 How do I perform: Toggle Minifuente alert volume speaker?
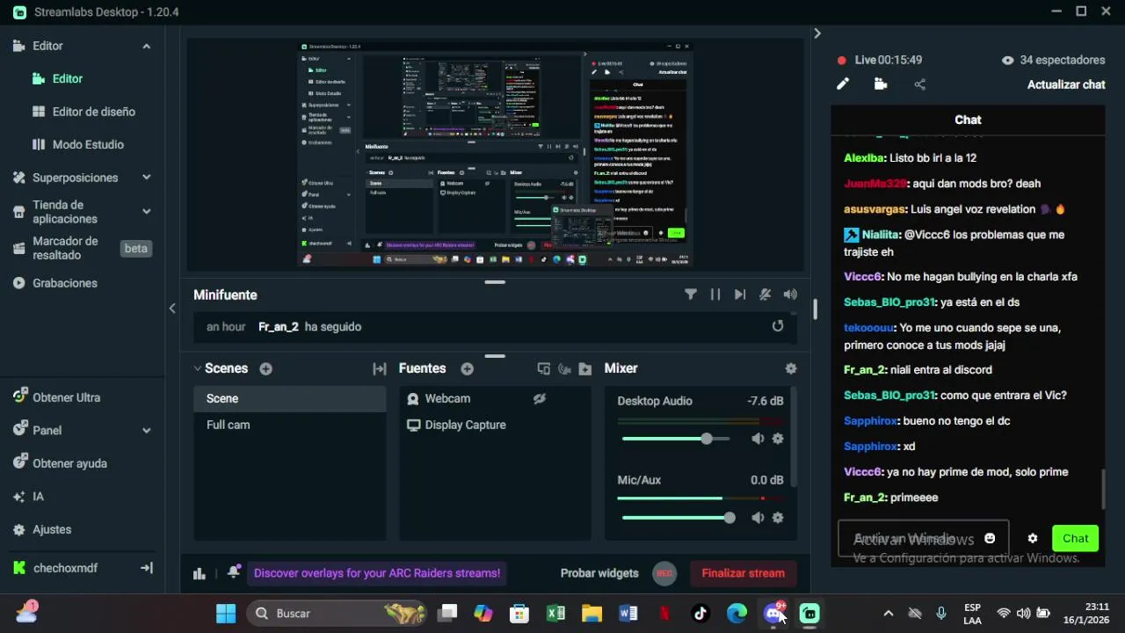coord(790,295)
